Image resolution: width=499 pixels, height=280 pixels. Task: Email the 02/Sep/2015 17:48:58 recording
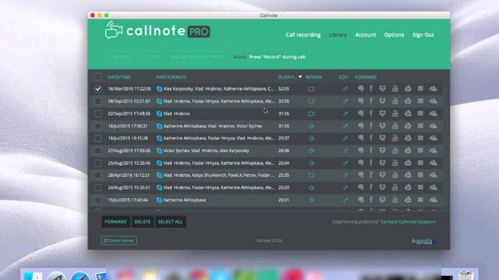[420, 113]
